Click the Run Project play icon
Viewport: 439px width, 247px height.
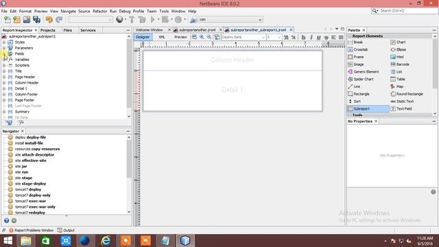[x=153, y=19]
